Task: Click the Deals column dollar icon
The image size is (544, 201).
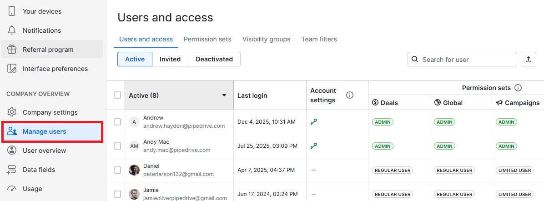Action: tap(375, 102)
